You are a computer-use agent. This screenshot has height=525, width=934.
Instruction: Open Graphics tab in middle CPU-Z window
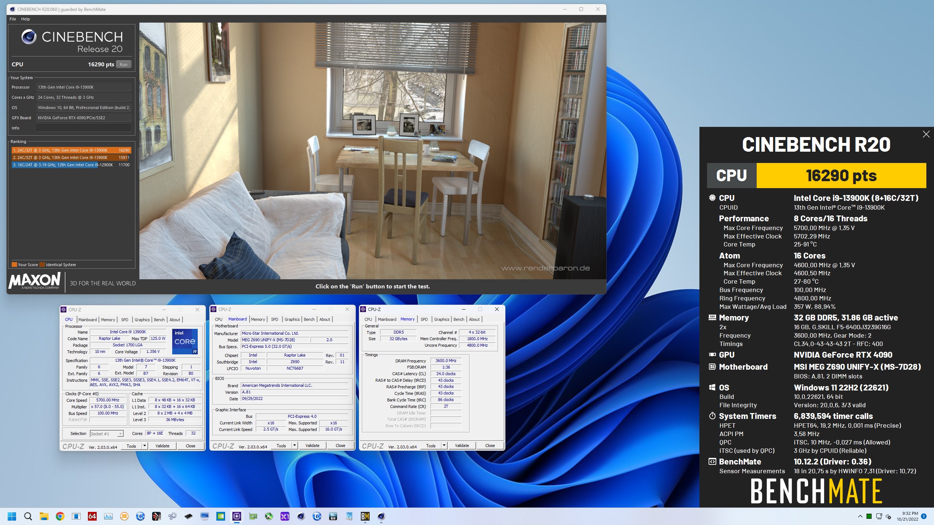292,319
